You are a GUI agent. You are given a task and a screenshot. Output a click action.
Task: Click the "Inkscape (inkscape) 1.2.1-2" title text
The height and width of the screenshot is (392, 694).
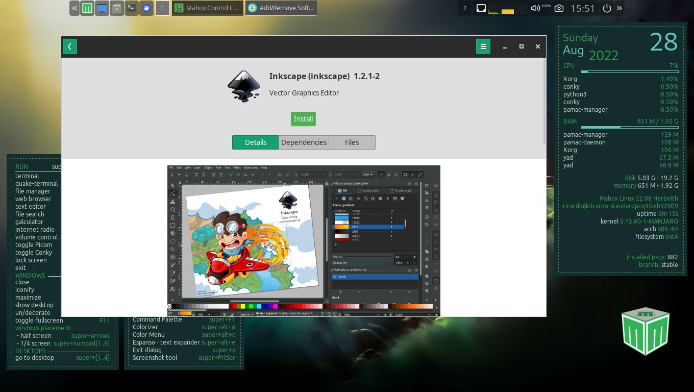(325, 76)
